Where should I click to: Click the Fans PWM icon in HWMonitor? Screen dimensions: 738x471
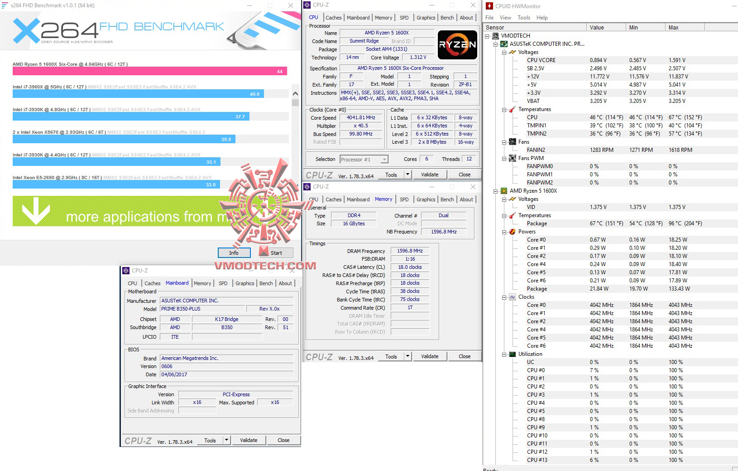pos(513,158)
